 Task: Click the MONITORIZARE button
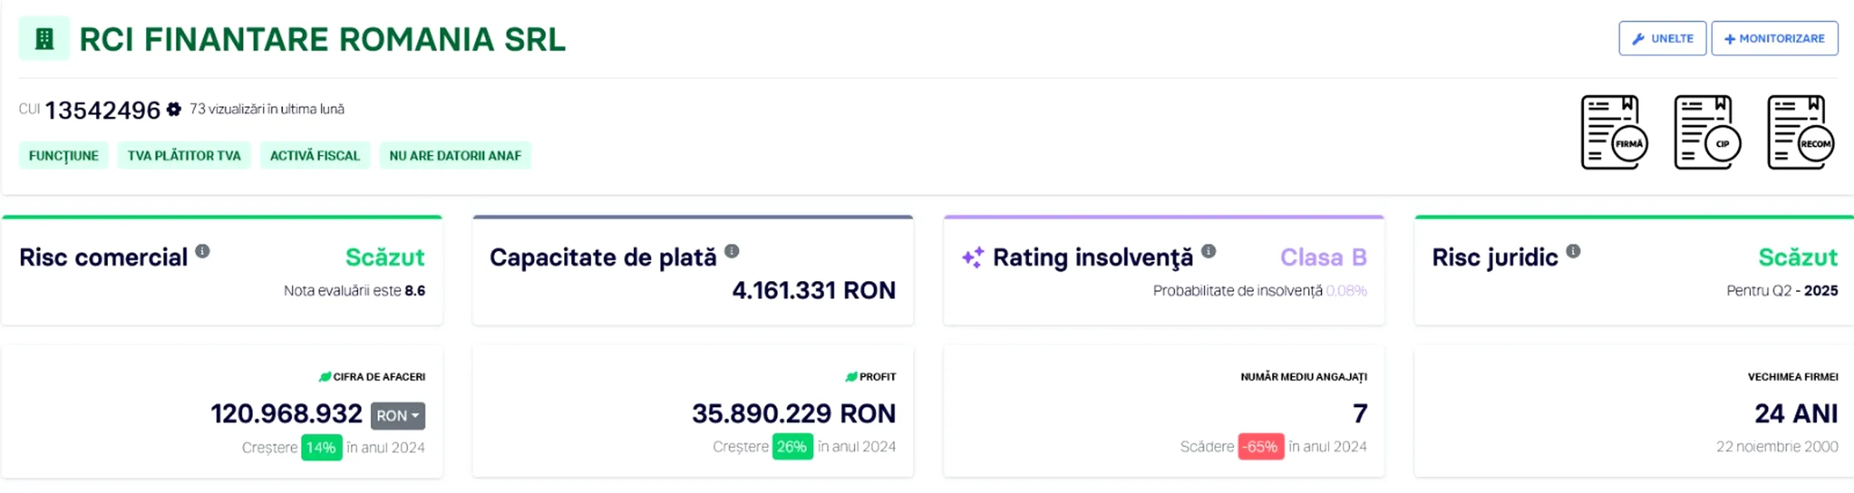pyautogui.click(x=1774, y=39)
